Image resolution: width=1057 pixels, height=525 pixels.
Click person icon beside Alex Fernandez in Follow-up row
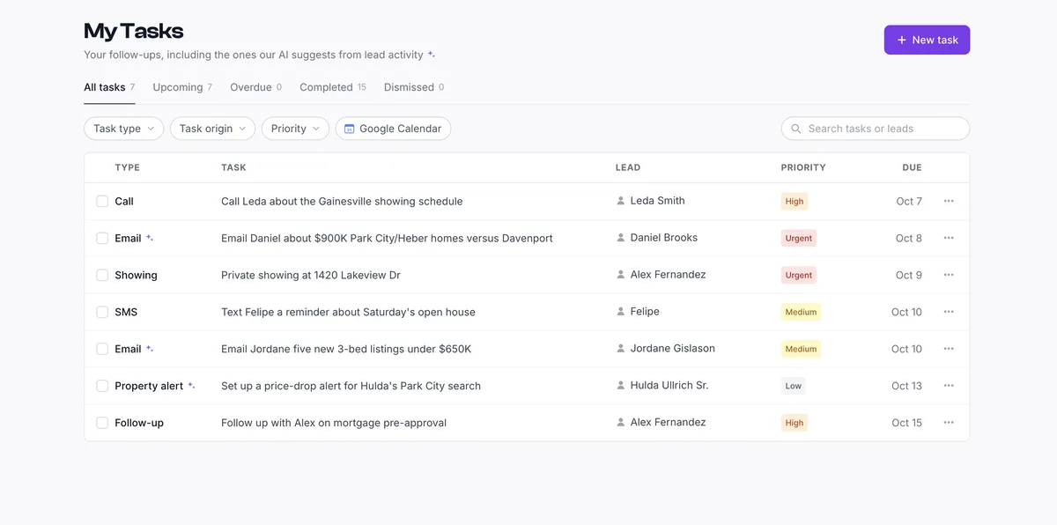(x=621, y=423)
